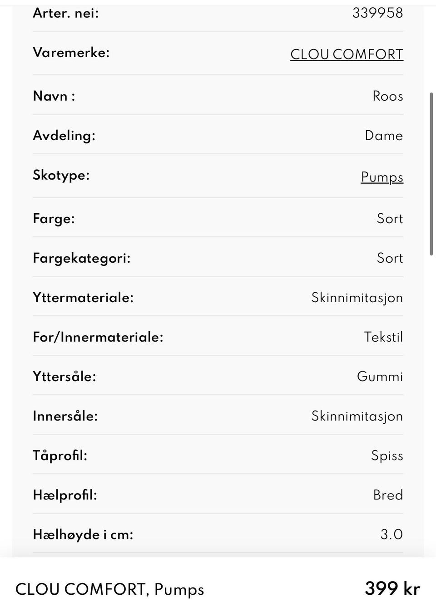
Task: Select the article number 339958
Action: [377, 13]
